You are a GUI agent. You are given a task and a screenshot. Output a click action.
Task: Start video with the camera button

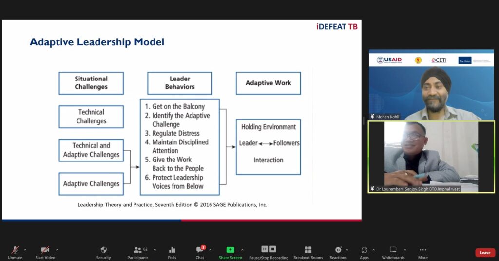pos(45,250)
